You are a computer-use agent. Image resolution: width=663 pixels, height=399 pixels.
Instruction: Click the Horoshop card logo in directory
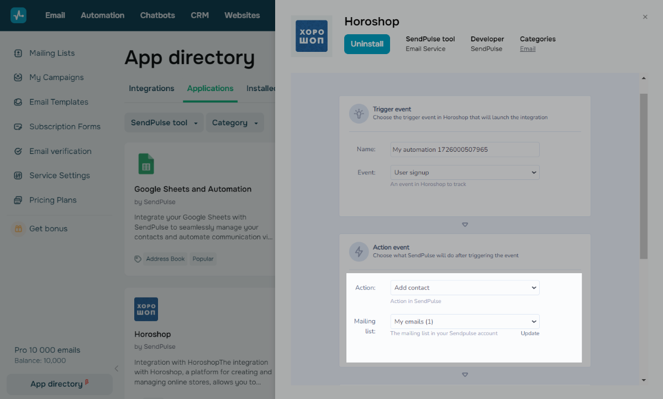point(146,309)
